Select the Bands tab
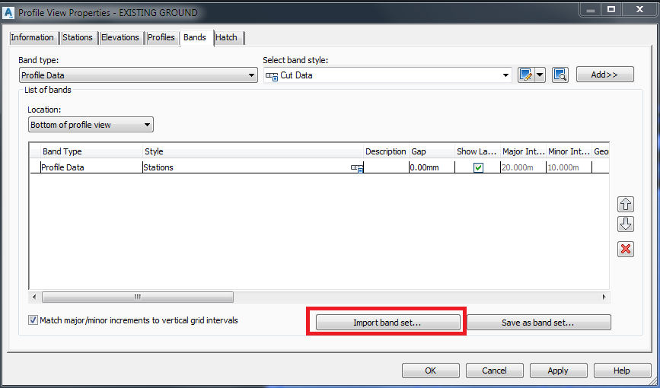Image resolution: width=660 pixels, height=388 pixels. coord(195,37)
